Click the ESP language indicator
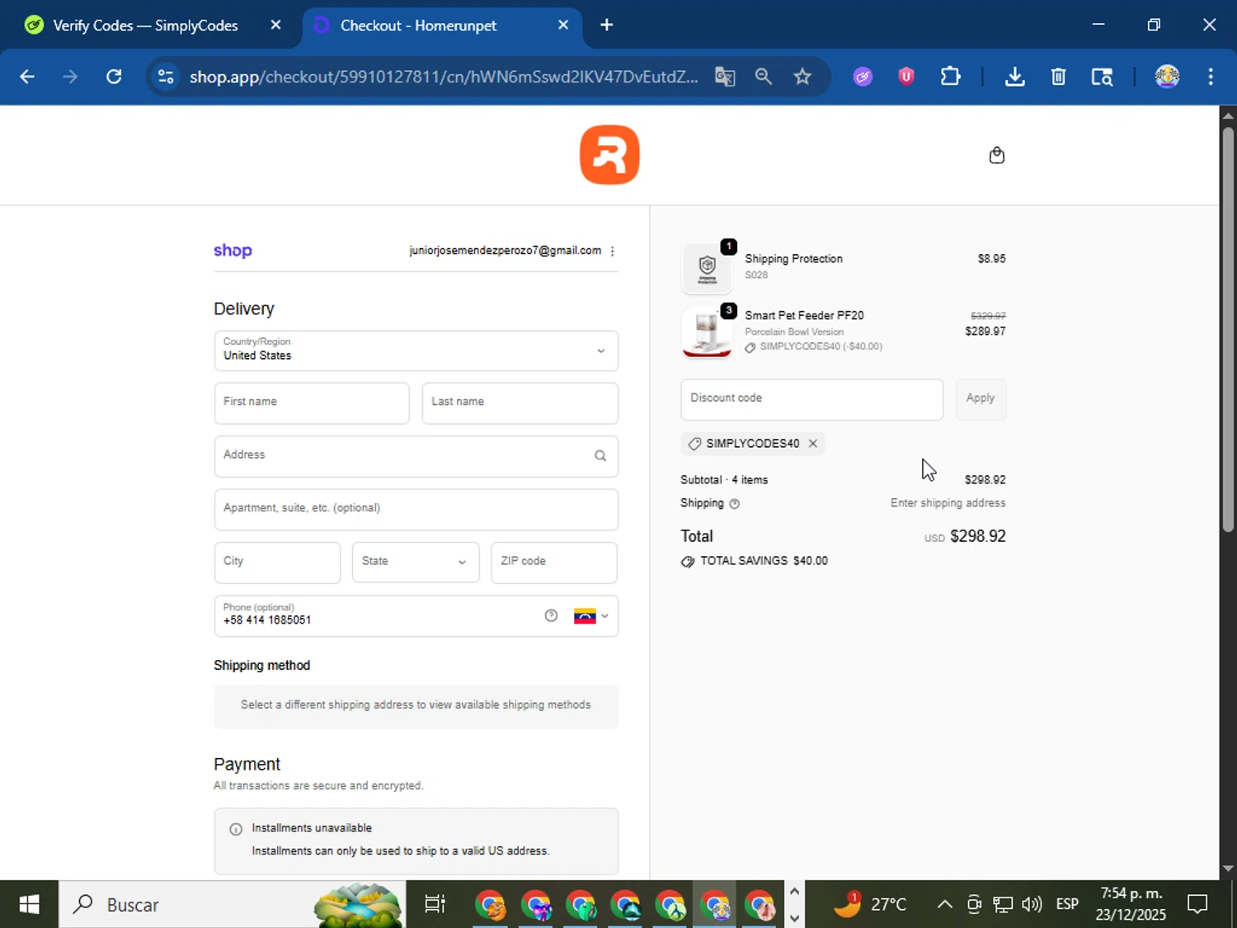This screenshot has width=1237, height=928. click(x=1067, y=905)
